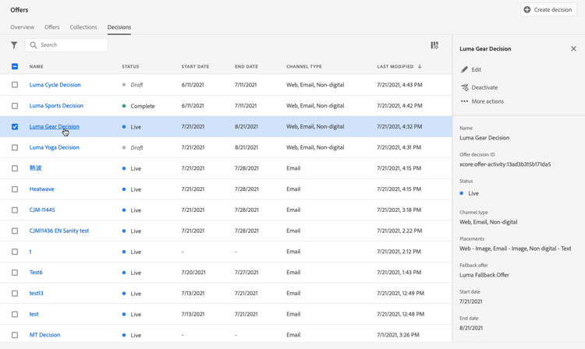Uncheck the Luma Gear Decision checkbox
This screenshot has height=349, width=585.
tap(15, 126)
